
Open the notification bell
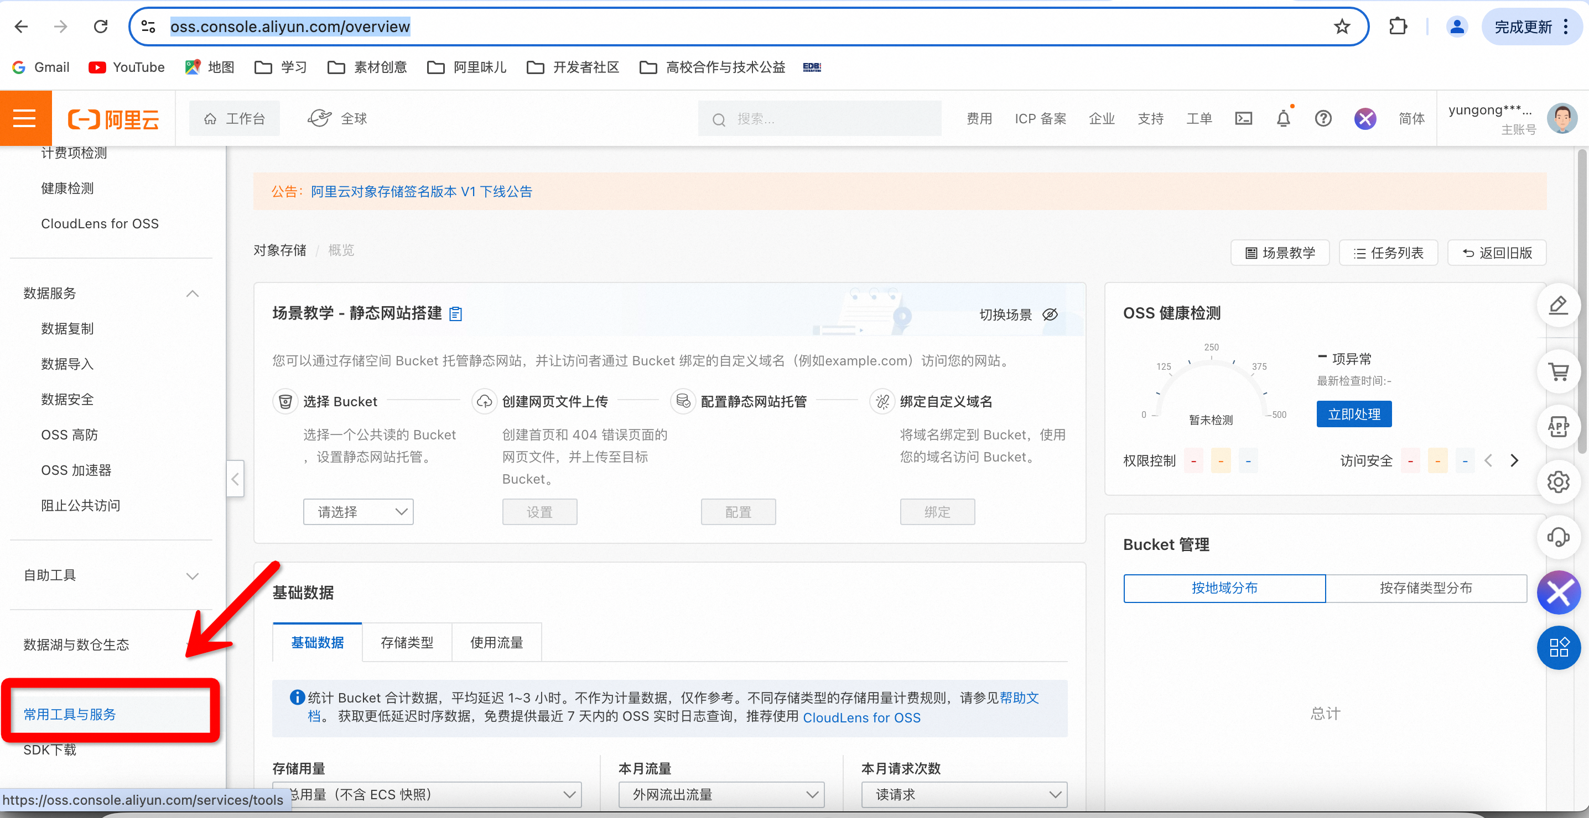click(x=1283, y=118)
